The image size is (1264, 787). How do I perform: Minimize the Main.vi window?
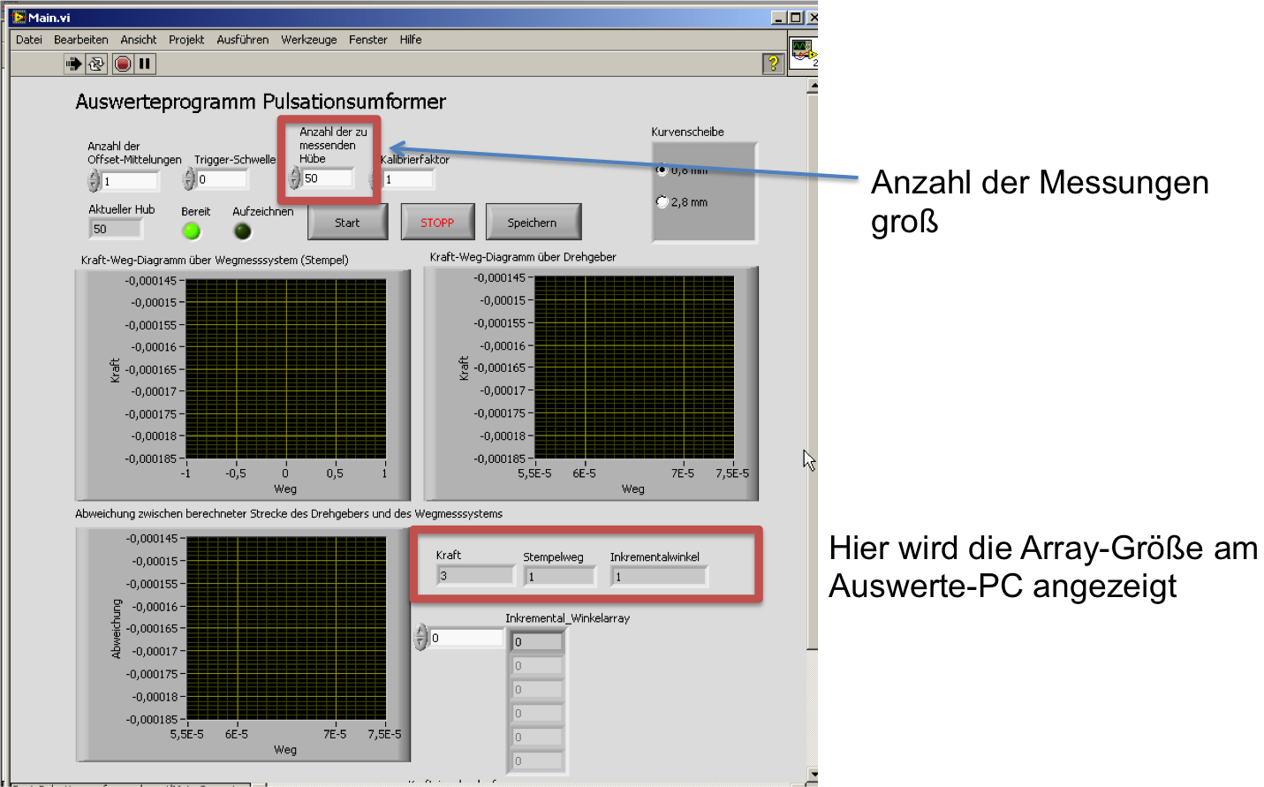(779, 18)
